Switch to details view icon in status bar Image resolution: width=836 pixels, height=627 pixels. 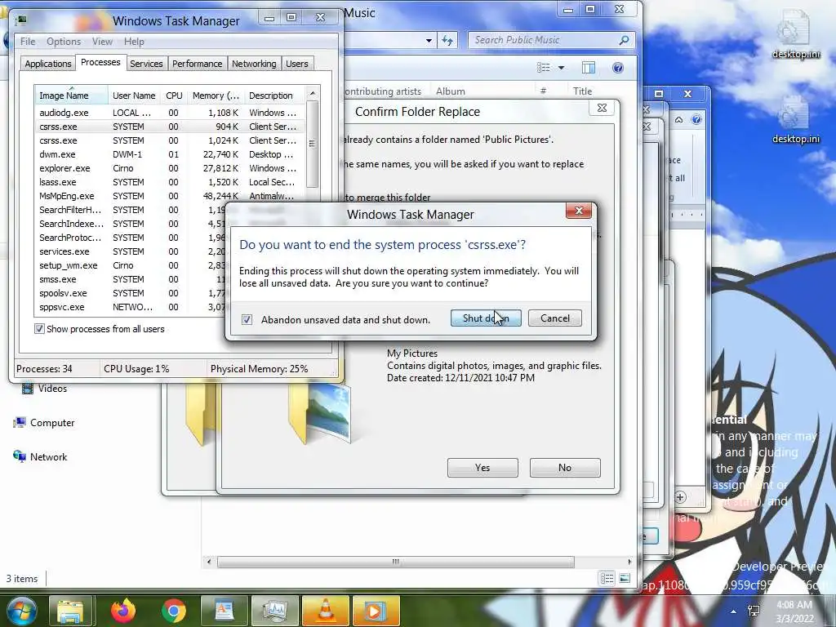(607, 579)
